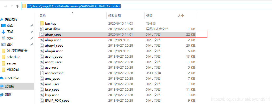
Task: Sort by 类型 column header
Action: coord(149,16)
